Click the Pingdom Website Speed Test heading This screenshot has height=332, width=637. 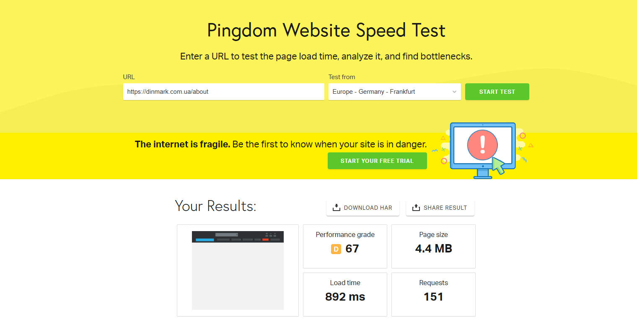(326, 31)
